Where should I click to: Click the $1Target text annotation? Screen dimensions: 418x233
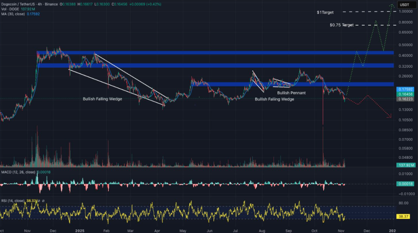(x=325, y=12)
